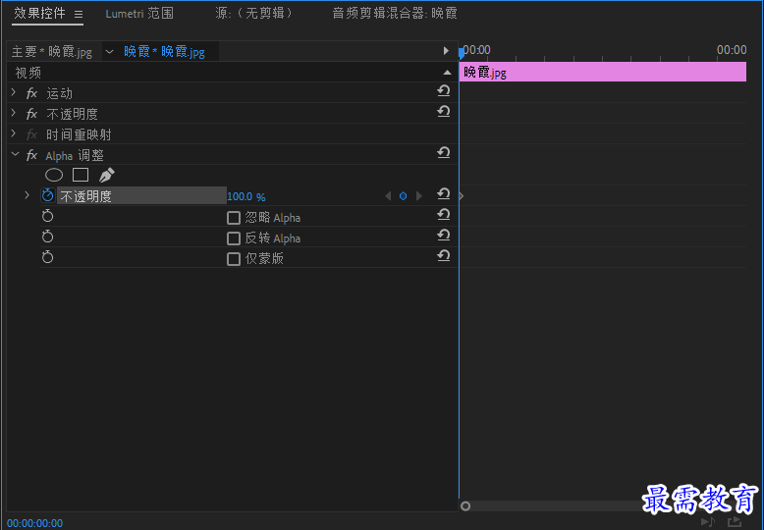Select the 时间重映射 effect name
Screen dimensions: 764x530
[79, 134]
